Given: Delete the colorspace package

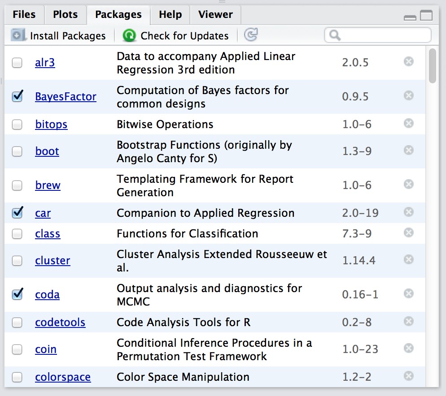Looking at the screenshot, I should pos(408,376).
